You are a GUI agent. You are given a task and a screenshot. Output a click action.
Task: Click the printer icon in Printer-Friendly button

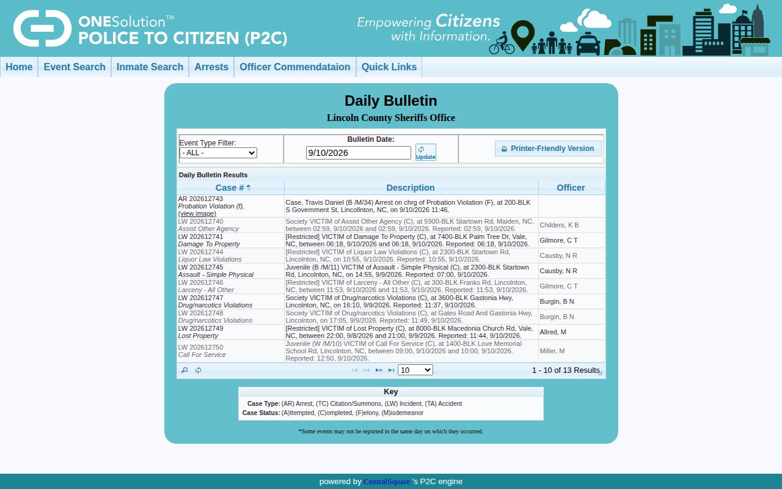click(x=504, y=149)
